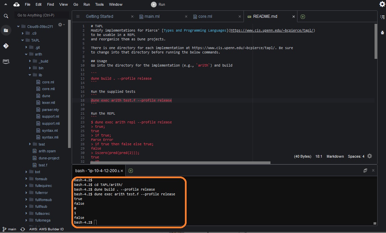Click the sync changes icon in status bar
The height and width of the screenshot is (233, 386).
point(23,229)
